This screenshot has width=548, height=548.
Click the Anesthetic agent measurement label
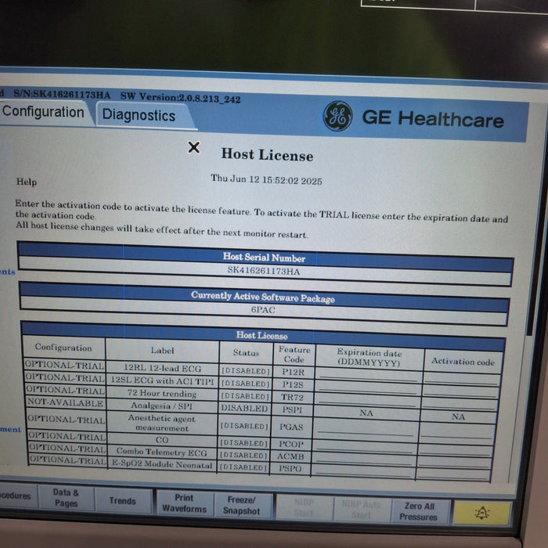coord(161,423)
